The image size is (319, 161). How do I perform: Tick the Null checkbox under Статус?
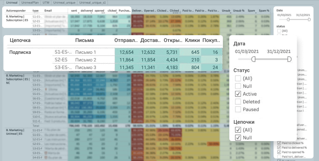click(238, 86)
